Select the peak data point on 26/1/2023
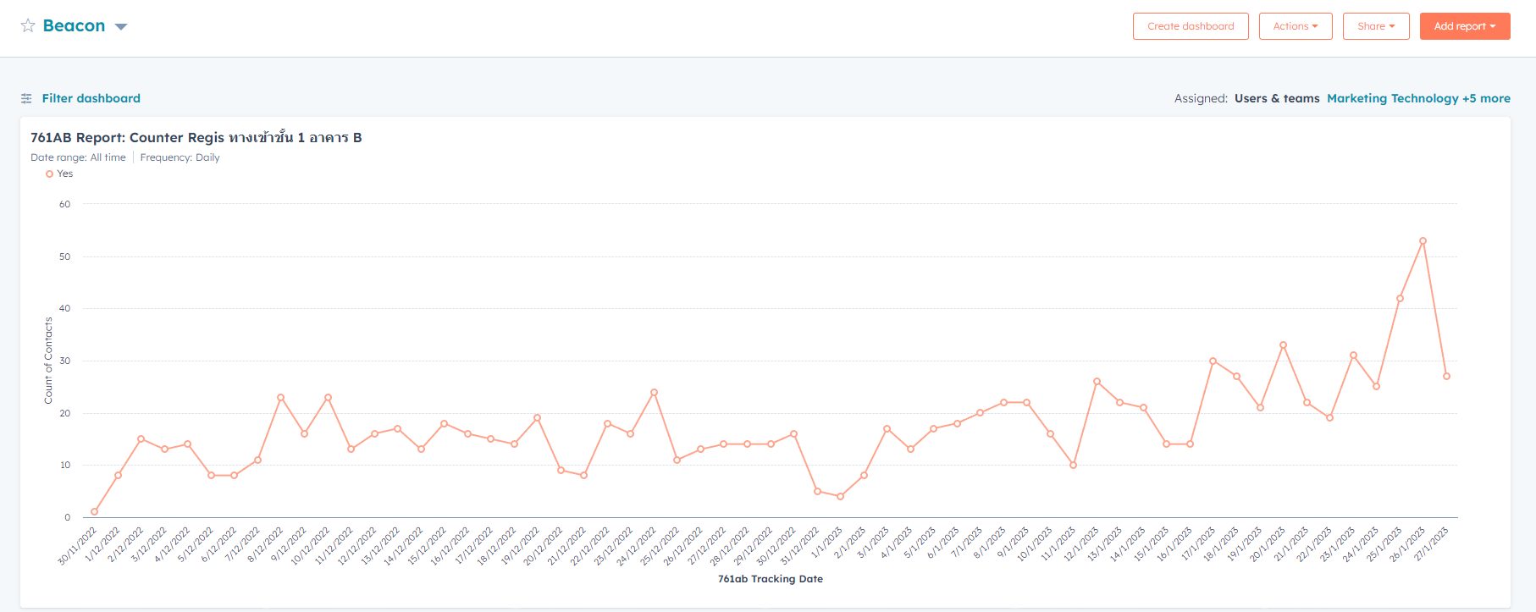 [1423, 241]
